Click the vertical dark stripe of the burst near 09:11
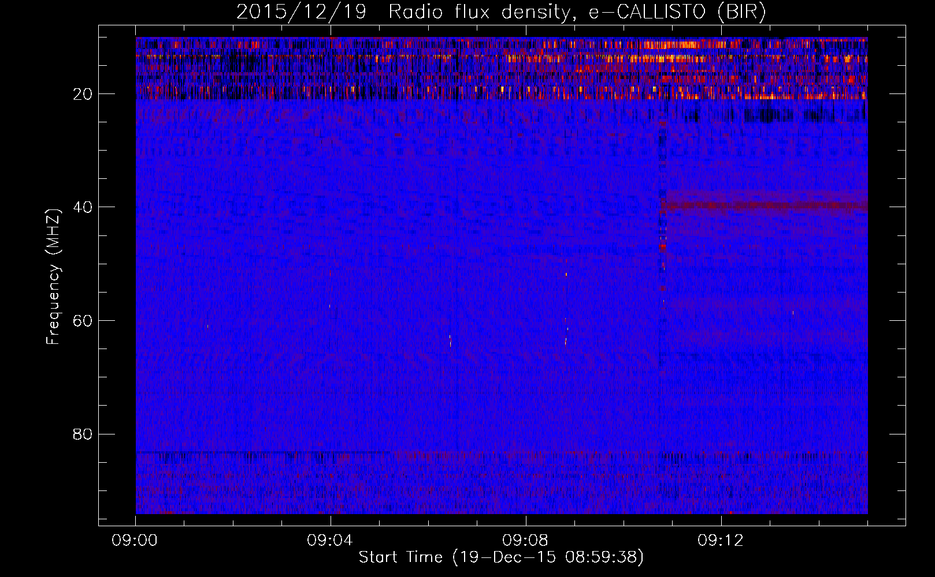 (662, 242)
